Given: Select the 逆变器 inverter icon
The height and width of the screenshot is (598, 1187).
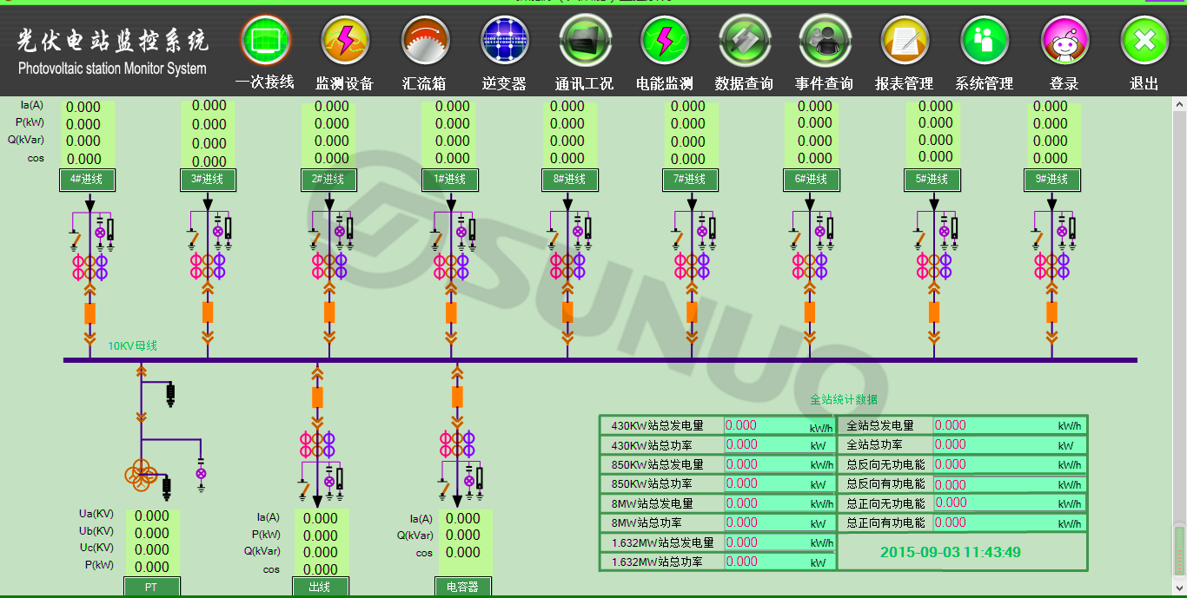Looking at the screenshot, I should tap(505, 41).
